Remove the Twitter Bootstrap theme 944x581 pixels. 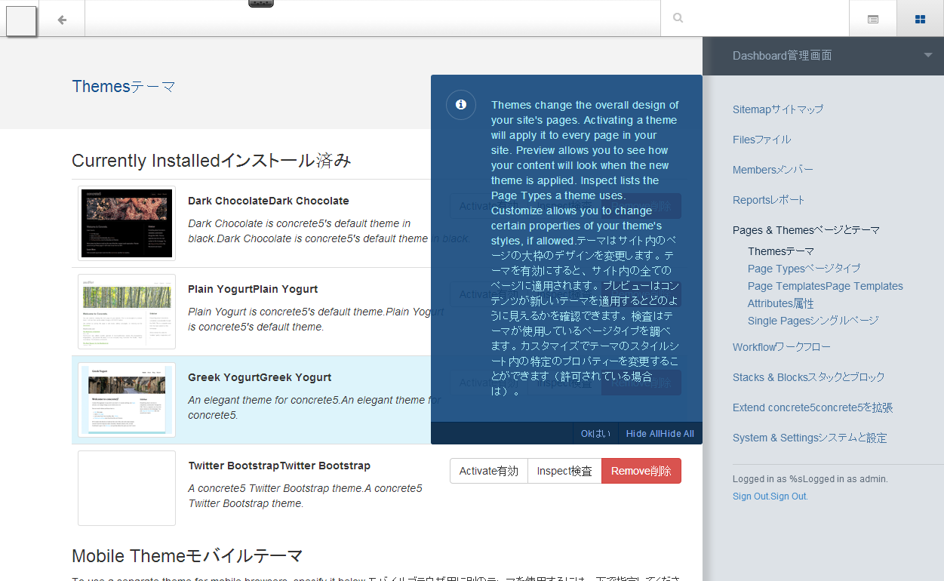pyautogui.click(x=641, y=471)
